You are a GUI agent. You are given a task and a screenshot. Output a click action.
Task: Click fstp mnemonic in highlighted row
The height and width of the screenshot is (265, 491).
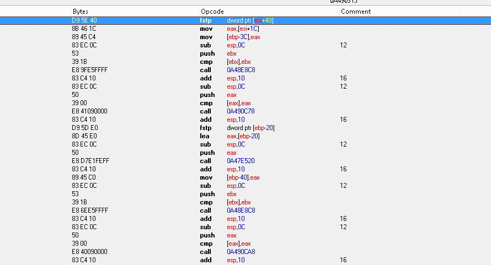point(206,20)
